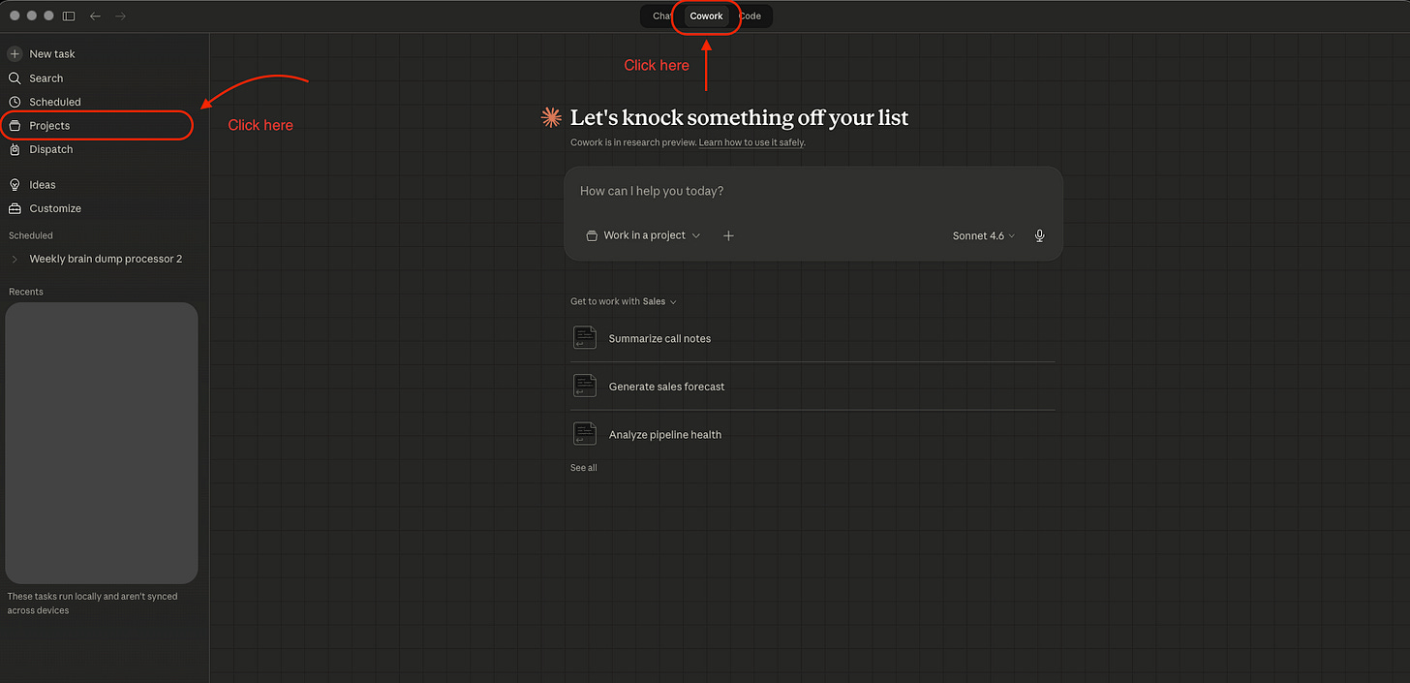Click the Analyze pipeline health document icon
The height and width of the screenshot is (683, 1410).
point(584,434)
